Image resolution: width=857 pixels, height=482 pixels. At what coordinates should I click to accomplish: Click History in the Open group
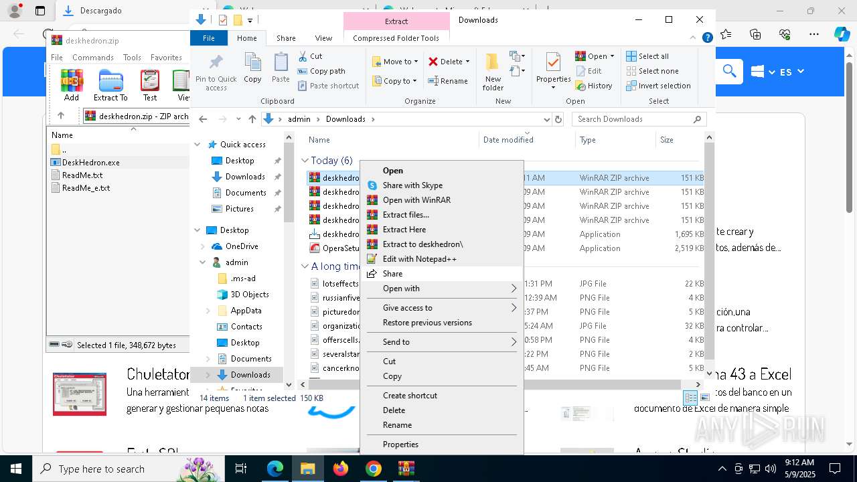pyautogui.click(x=594, y=86)
